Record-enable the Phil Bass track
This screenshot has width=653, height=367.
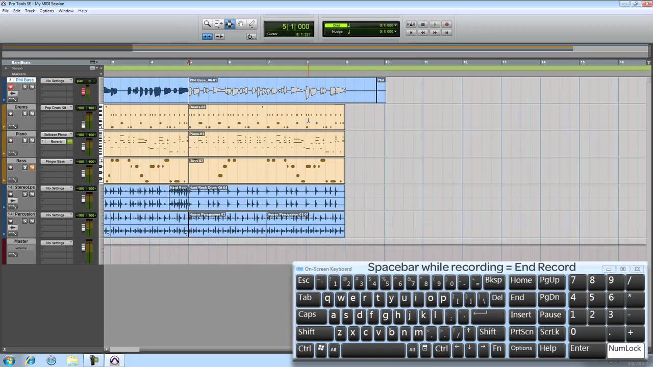(x=10, y=87)
